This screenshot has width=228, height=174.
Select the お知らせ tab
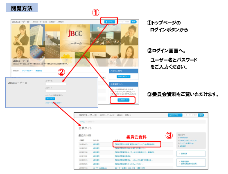[16, 71]
